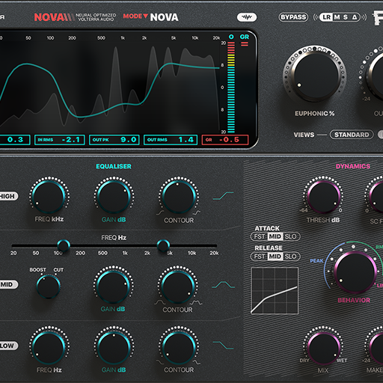Select M mid channel mode

337,17
